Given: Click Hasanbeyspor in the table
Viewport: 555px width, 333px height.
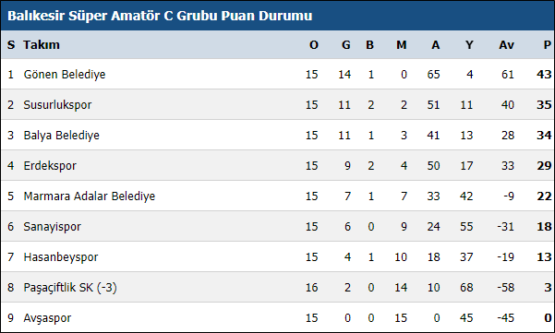Looking at the screenshot, I should (x=61, y=257).
